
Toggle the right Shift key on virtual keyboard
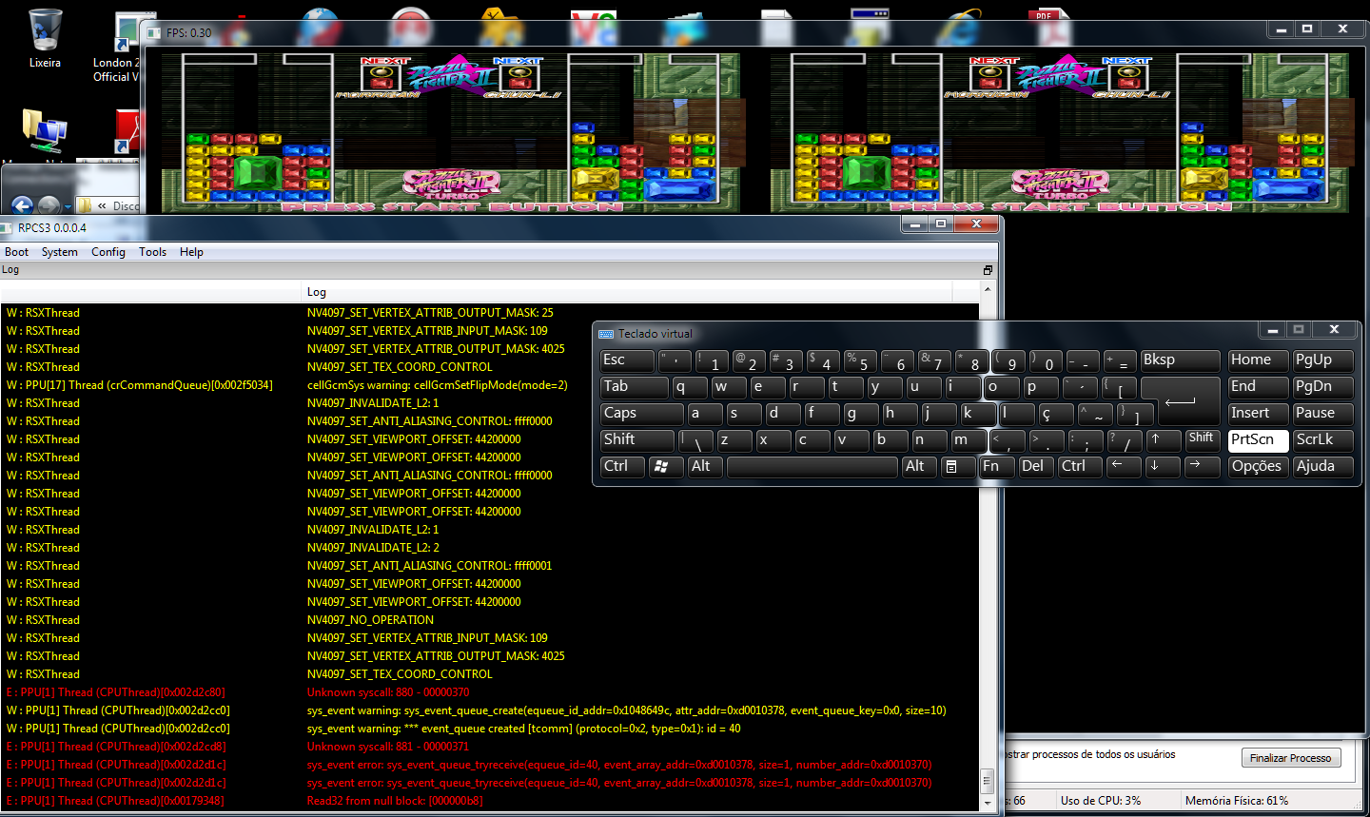point(1203,439)
